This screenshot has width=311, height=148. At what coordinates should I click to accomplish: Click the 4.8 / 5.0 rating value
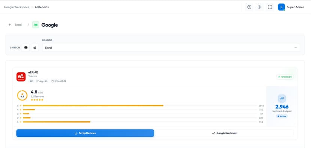[x=37, y=92]
